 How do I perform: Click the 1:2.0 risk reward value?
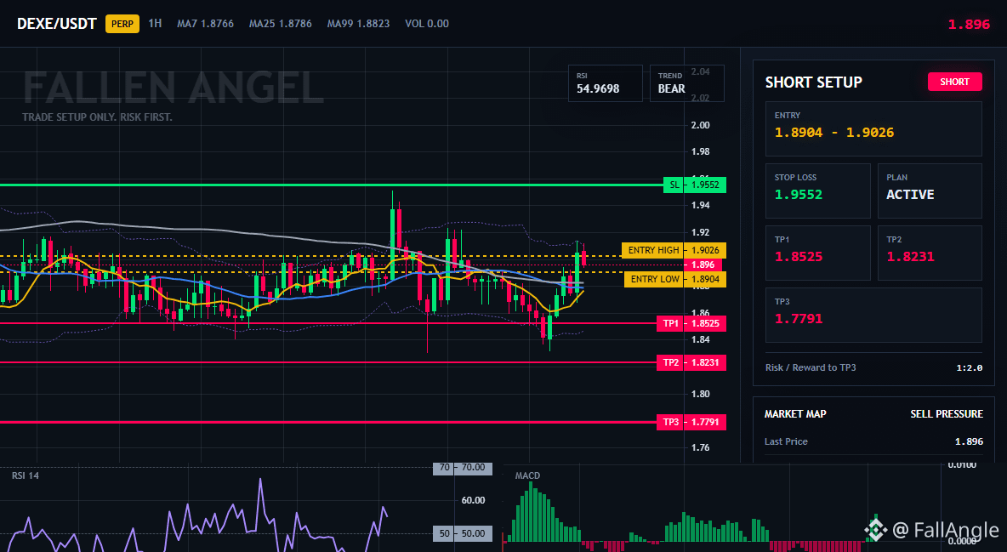coord(969,368)
